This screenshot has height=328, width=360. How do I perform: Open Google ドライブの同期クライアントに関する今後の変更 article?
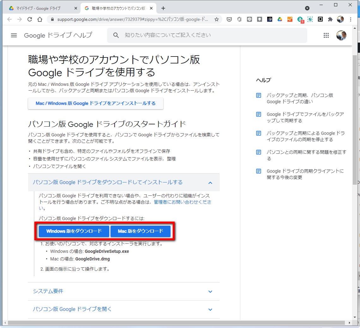click(x=305, y=174)
